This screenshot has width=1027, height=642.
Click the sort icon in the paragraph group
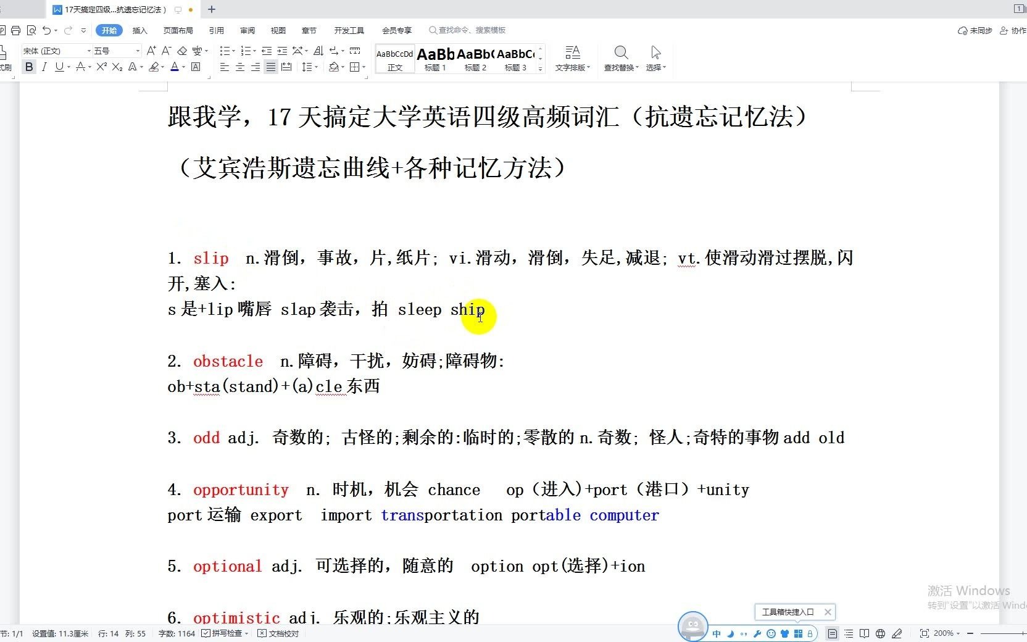point(318,51)
